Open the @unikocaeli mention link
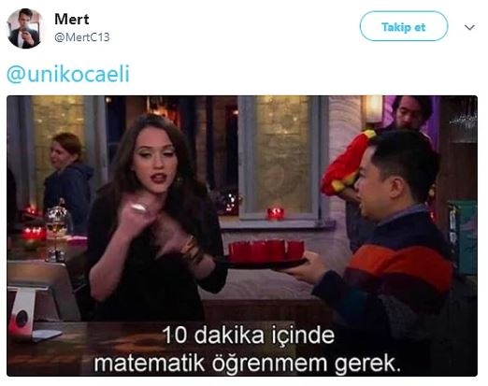The width and height of the screenshot is (488, 386). 68,74
